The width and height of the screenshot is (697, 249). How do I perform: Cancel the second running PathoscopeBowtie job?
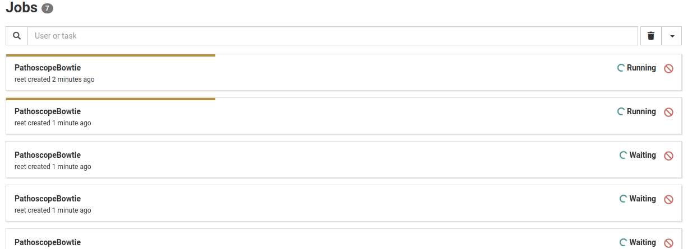coord(668,112)
